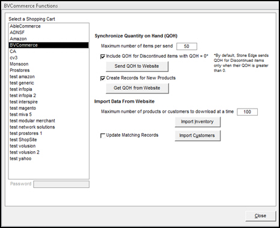Edit maximum items per send field
Viewport: 280px width, 228px height.
[x=187, y=46]
